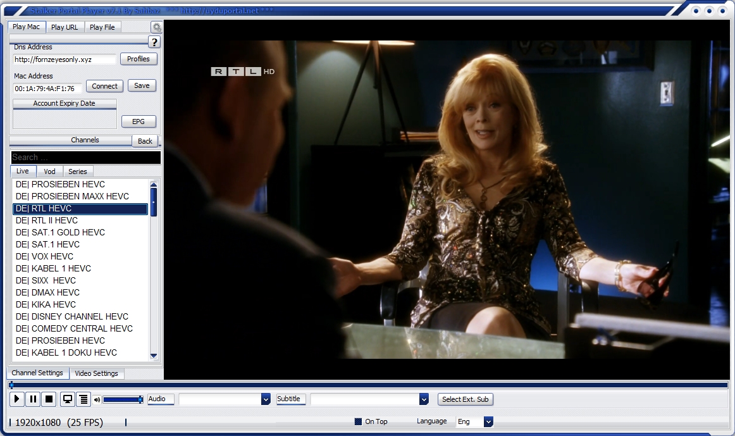This screenshot has height=436, width=735.
Task: Click the Connect button
Action: (104, 86)
